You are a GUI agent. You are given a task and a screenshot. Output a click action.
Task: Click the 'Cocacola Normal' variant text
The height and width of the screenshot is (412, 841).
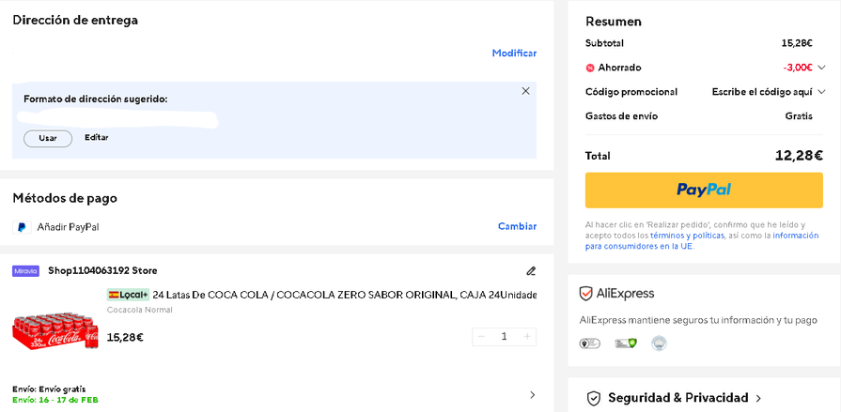click(139, 311)
